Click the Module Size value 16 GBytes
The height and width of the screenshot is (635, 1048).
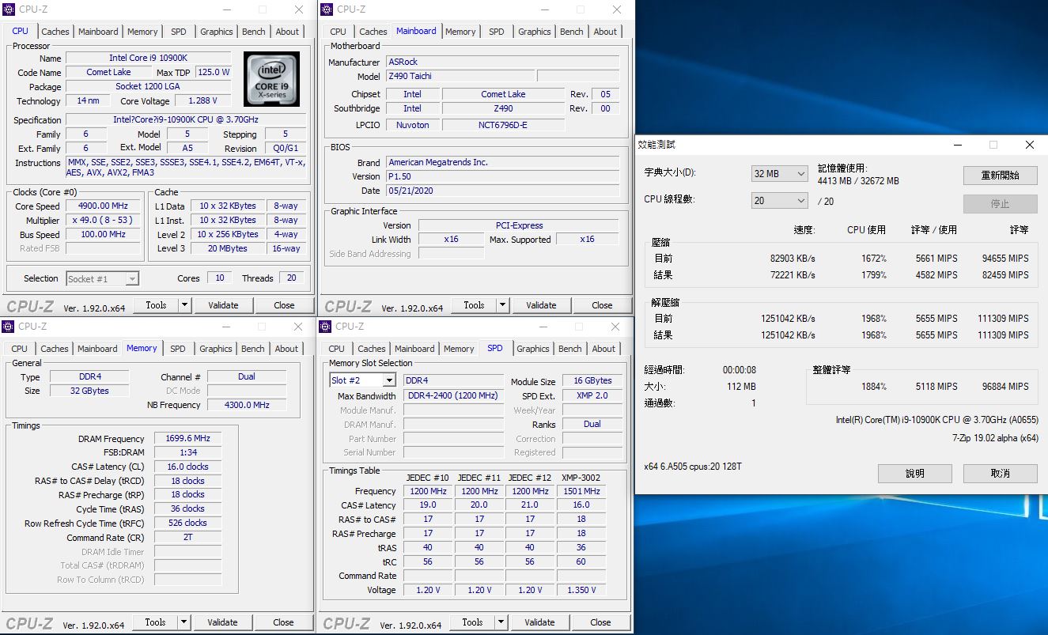tap(592, 380)
